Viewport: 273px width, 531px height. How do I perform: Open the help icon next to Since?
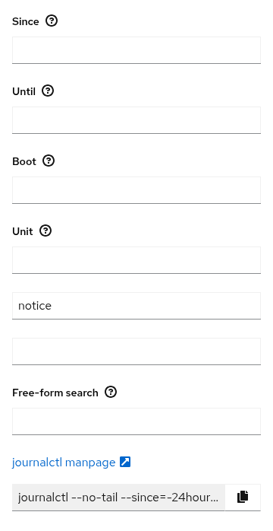[x=52, y=21]
